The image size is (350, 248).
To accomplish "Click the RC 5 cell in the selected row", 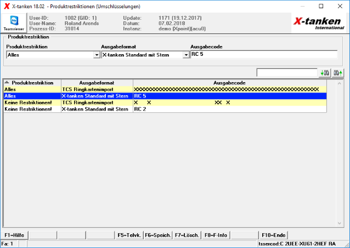I will (x=230, y=96).
